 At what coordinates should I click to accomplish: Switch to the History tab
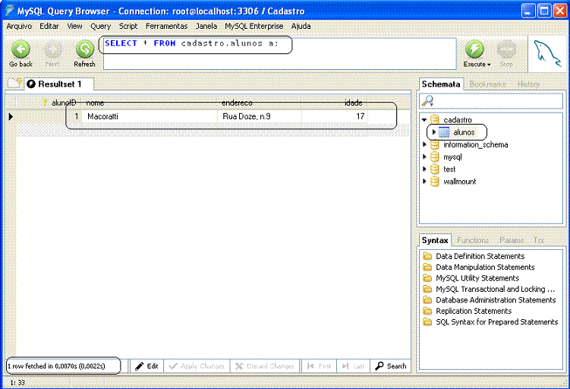point(528,84)
